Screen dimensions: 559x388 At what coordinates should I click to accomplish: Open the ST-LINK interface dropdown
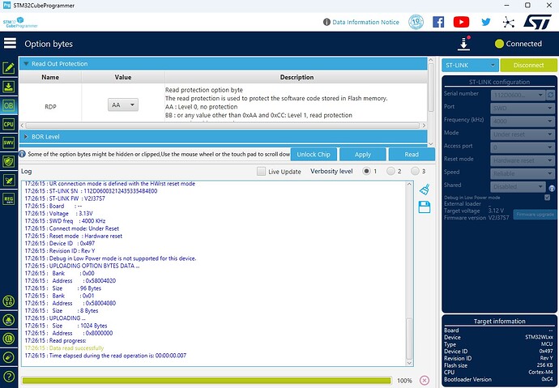[x=469, y=66]
